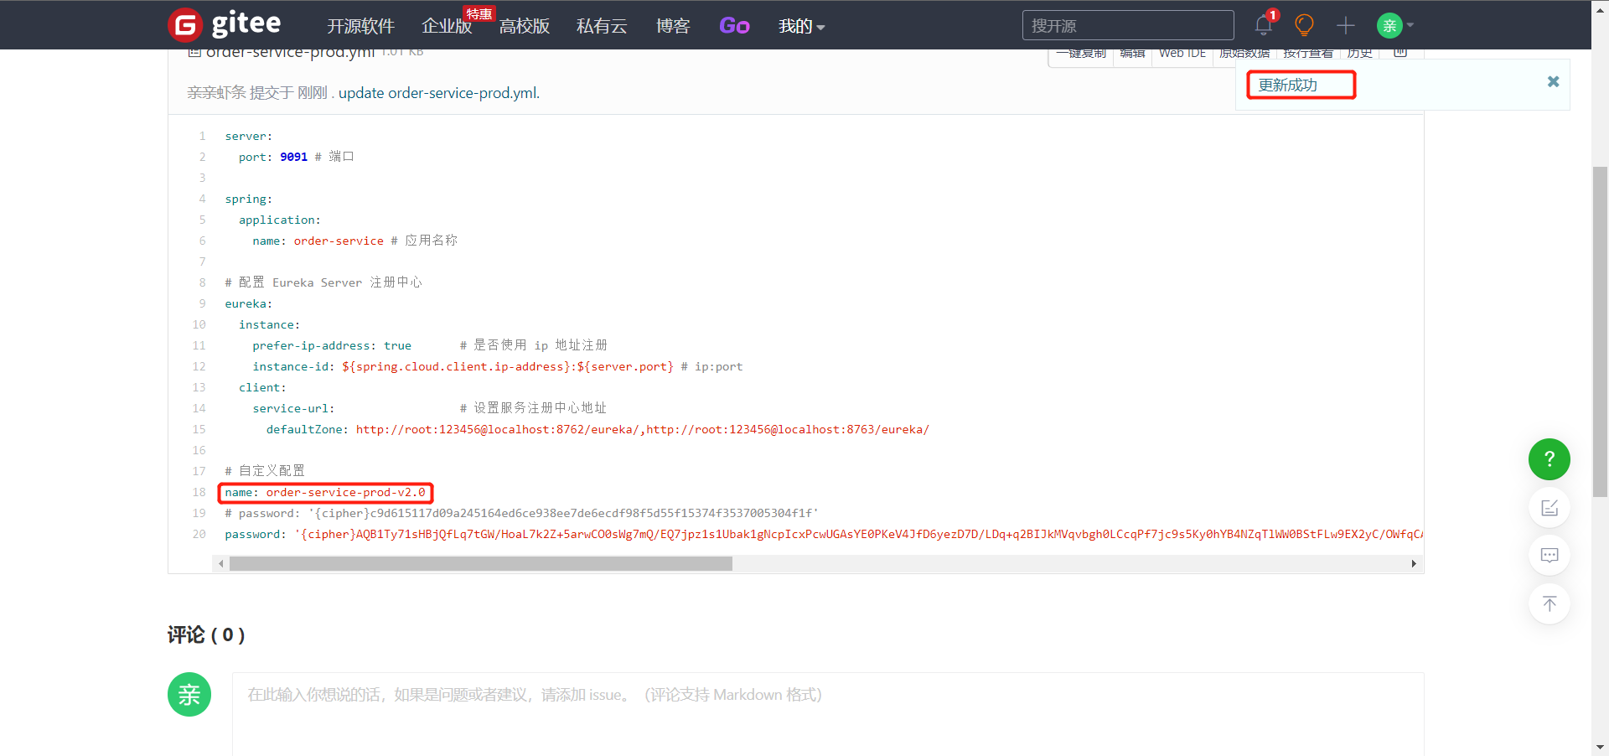Viewport: 1609px width, 756px height.
Task: Click the green question mark help button
Action: [x=1549, y=459]
